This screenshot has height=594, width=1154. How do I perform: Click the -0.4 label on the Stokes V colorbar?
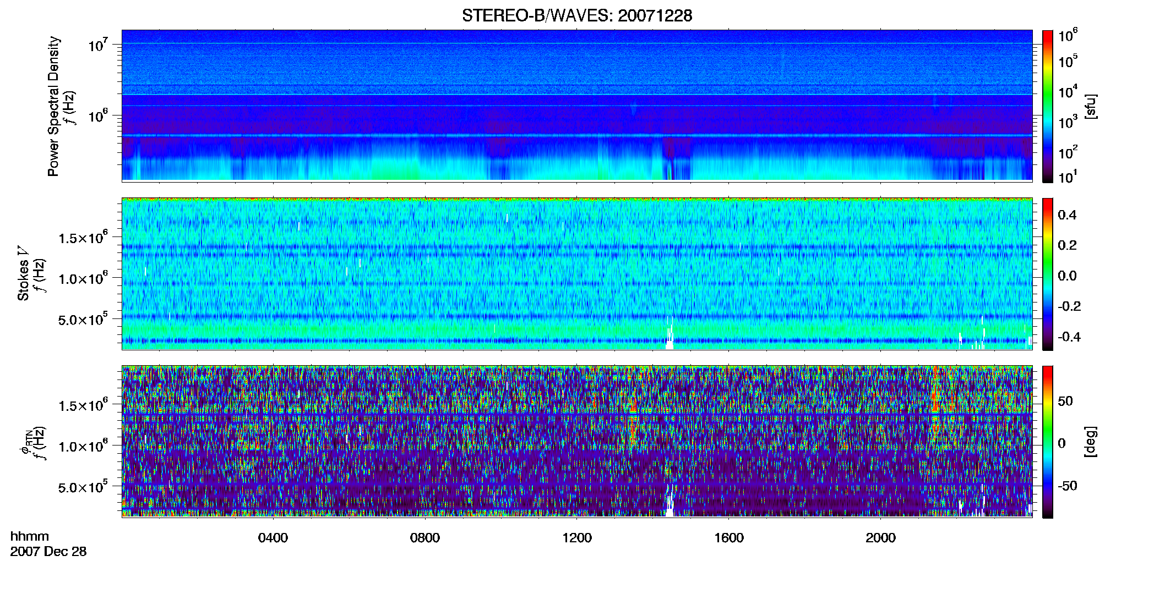1069,337
